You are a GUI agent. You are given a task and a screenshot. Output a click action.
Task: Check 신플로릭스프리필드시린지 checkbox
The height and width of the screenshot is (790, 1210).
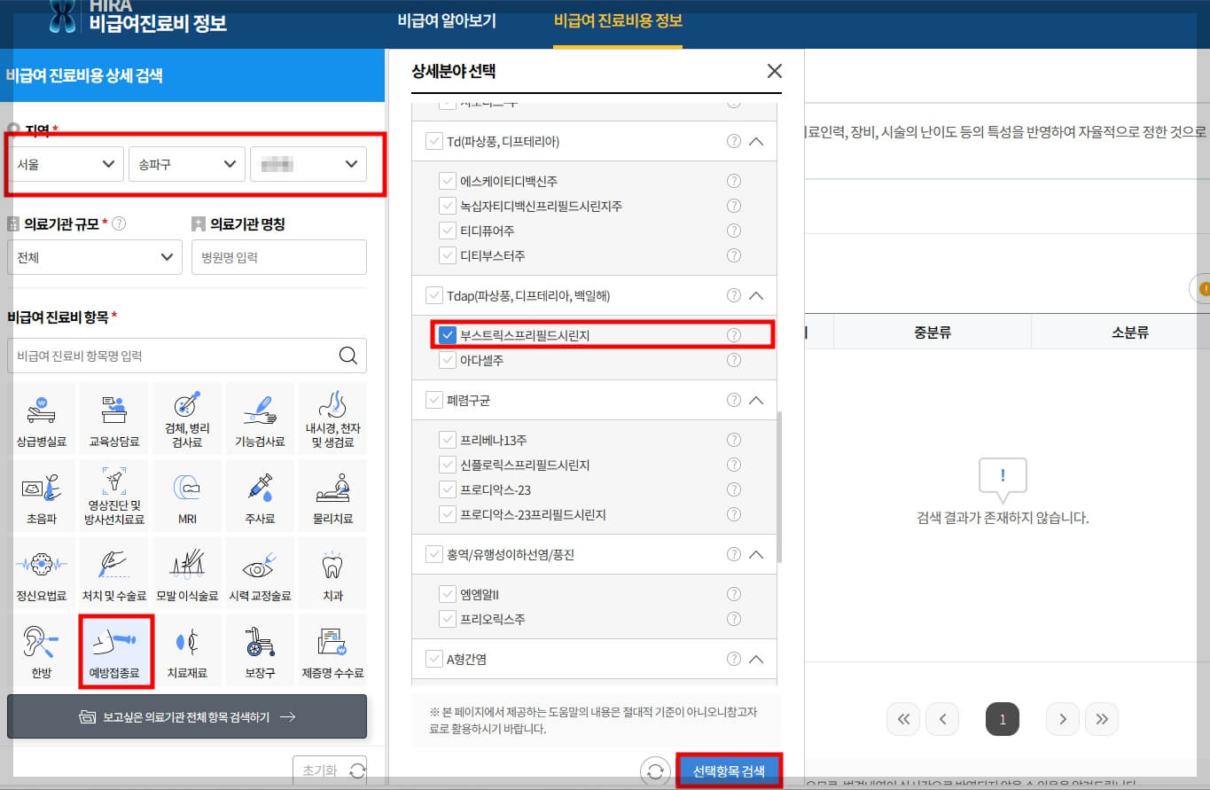(x=448, y=465)
